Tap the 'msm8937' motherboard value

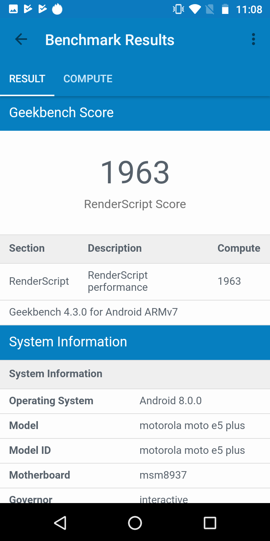(x=163, y=475)
